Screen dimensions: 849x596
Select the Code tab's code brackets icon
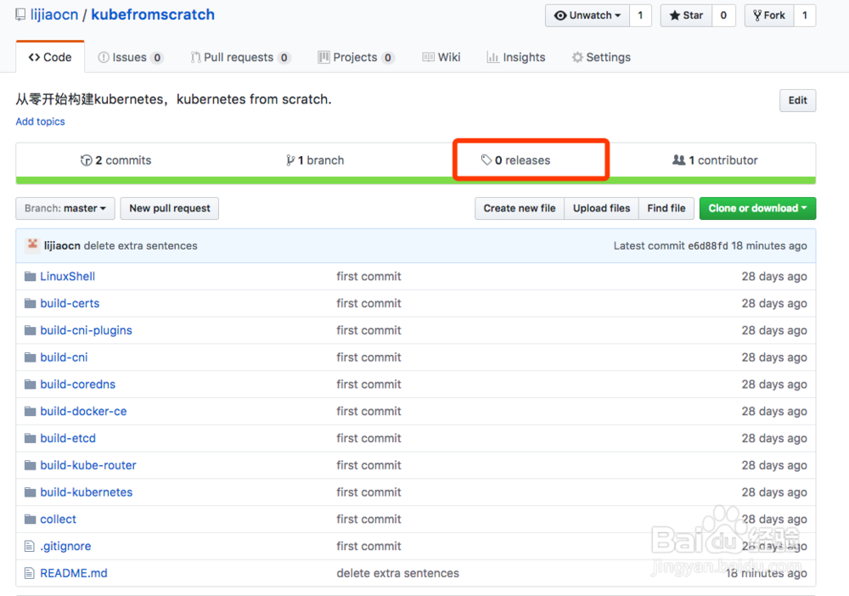(34, 56)
